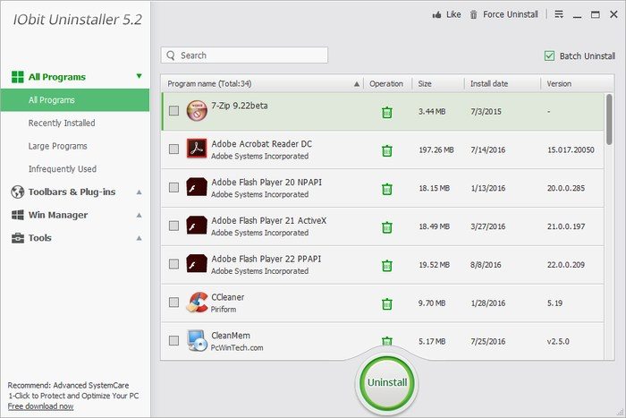626x418 pixels.
Task: Click the Like thumbs-up icon
Action: click(437, 14)
